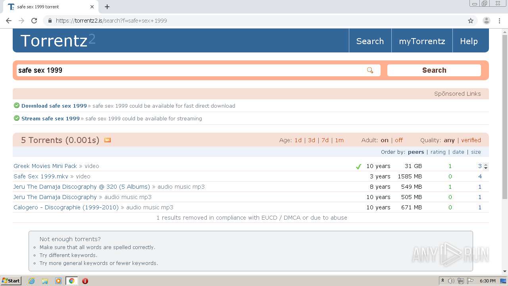Image resolution: width=508 pixels, height=286 pixels.
Task: Open a new browser tab
Action: pyautogui.click(x=107, y=7)
